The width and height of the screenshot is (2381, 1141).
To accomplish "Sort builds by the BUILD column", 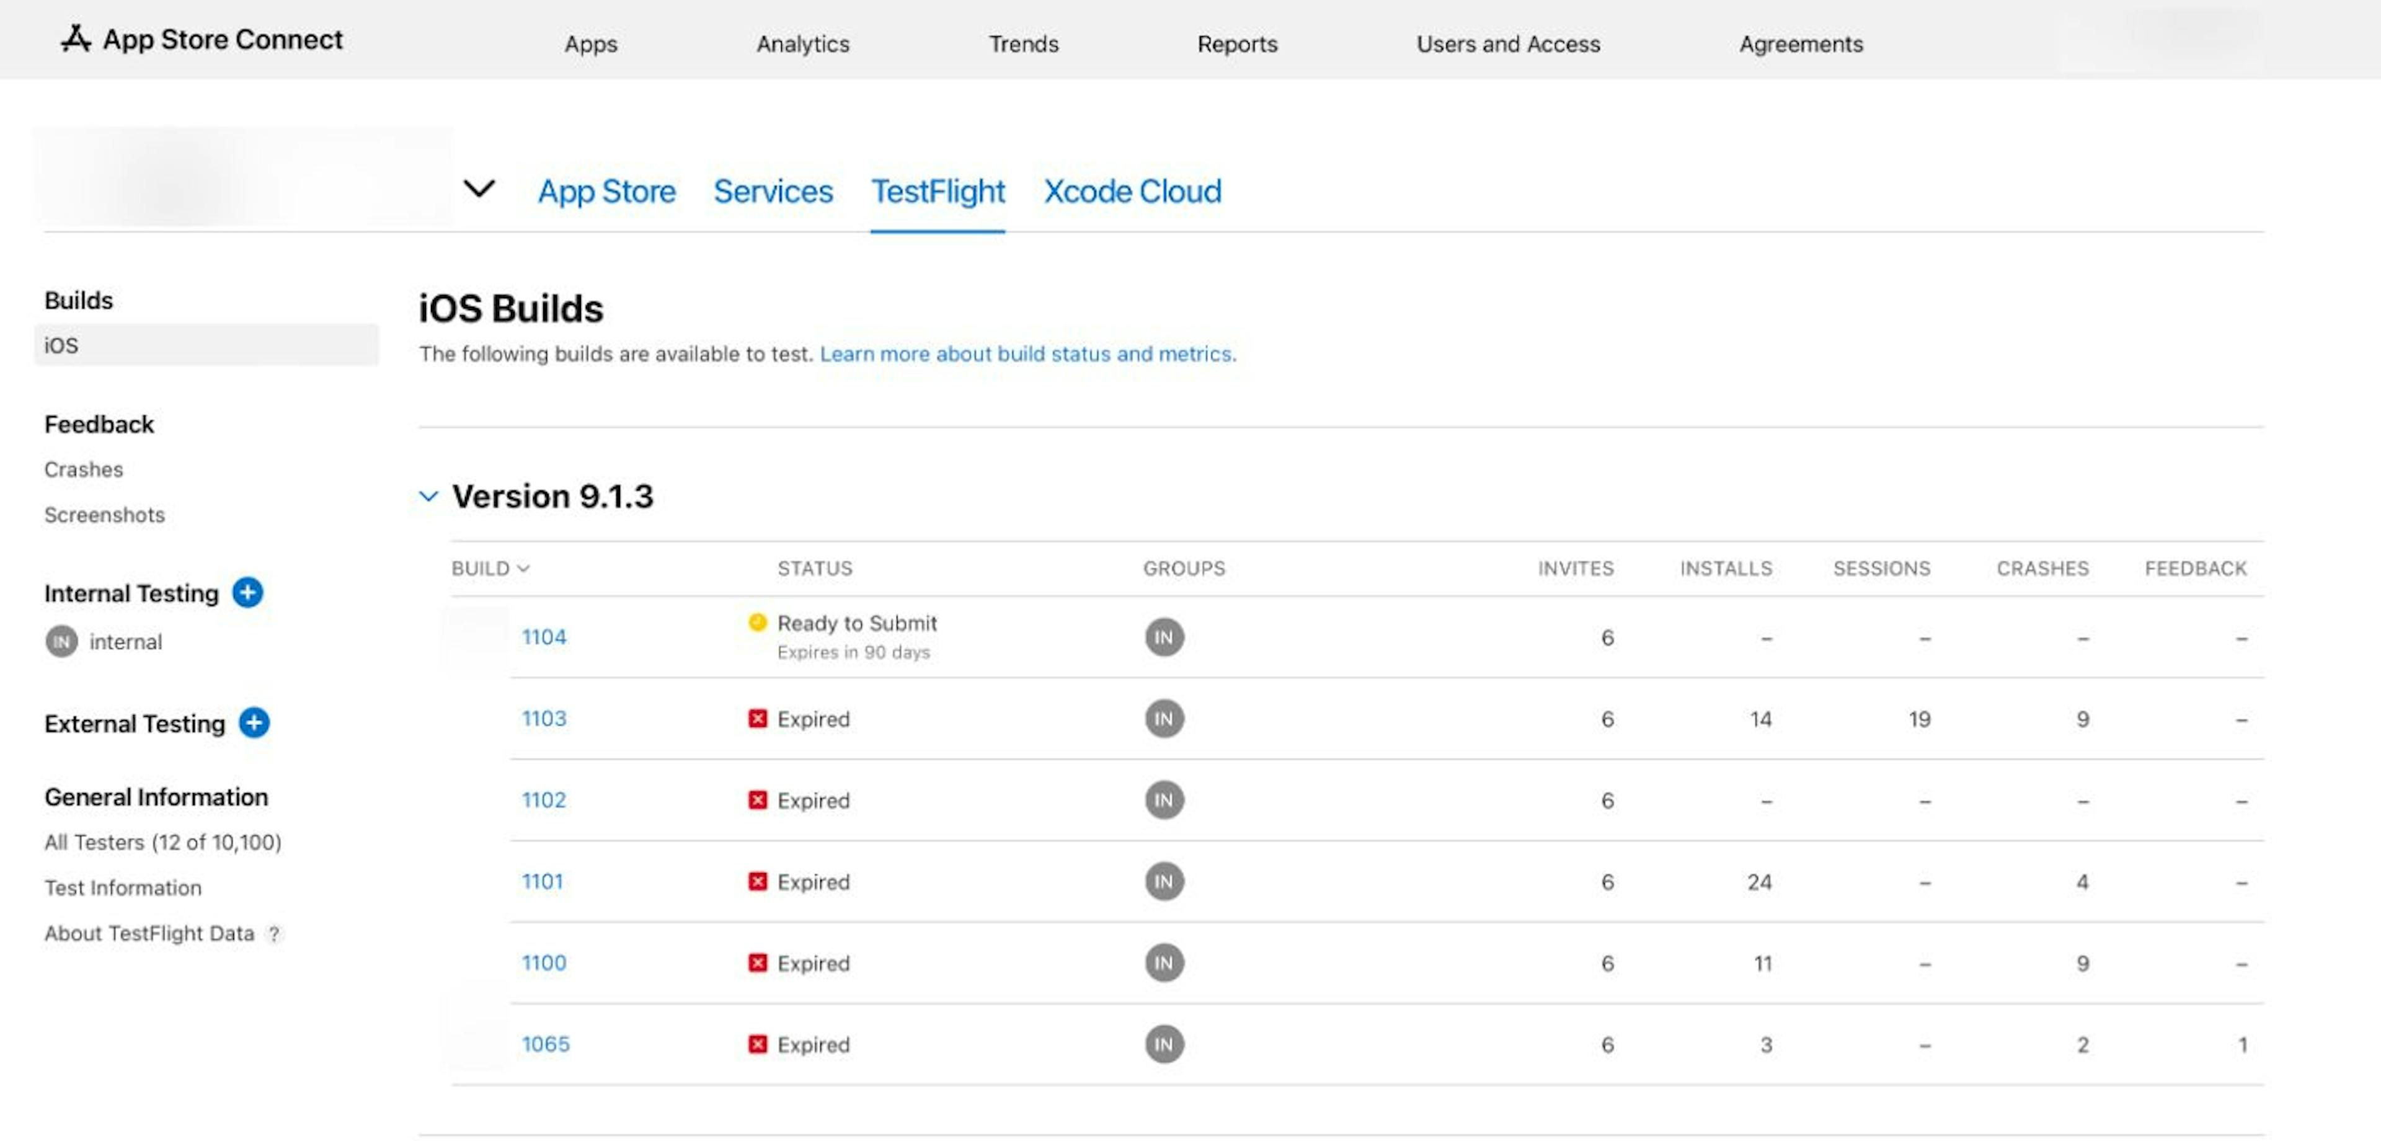I will 490,568.
